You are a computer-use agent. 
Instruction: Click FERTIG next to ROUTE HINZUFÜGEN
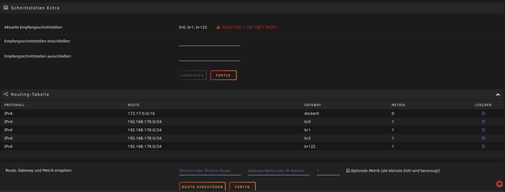tap(242, 186)
